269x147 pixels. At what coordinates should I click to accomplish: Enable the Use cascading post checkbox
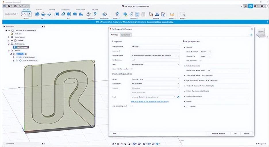[x=132, y=106]
